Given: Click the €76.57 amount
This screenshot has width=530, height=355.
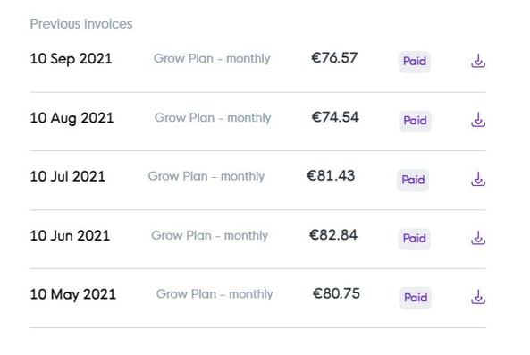Looking at the screenshot, I should (x=334, y=58).
